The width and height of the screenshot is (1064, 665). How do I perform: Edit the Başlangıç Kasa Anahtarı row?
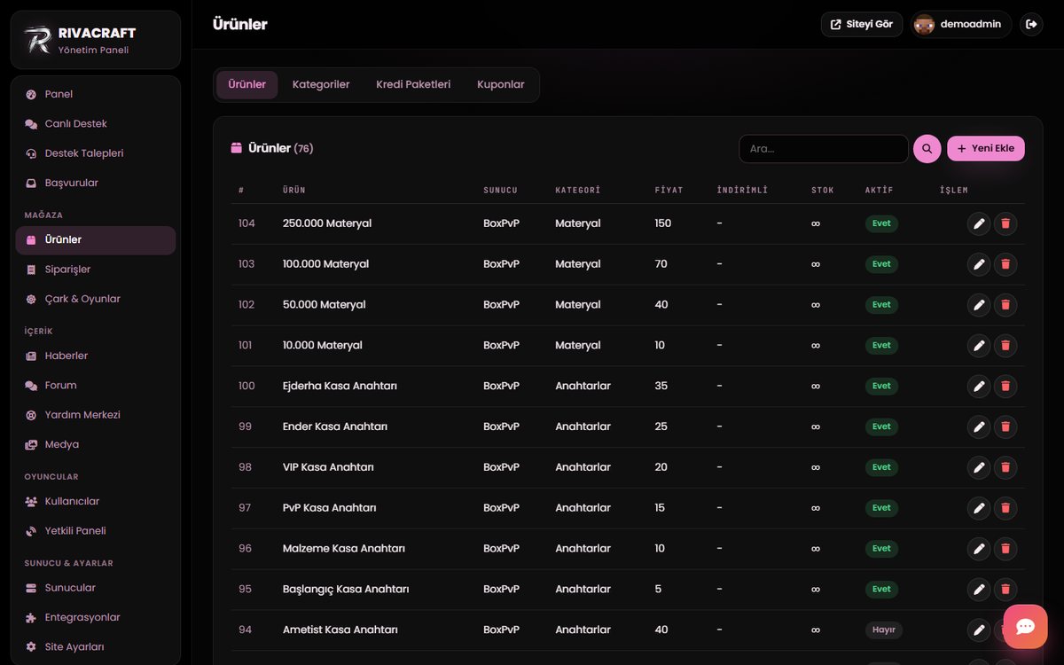click(979, 589)
